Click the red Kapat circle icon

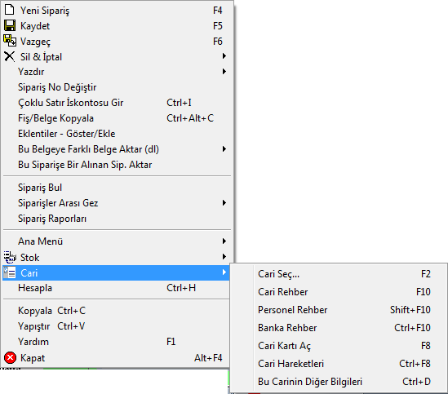(x=10, y=358)
